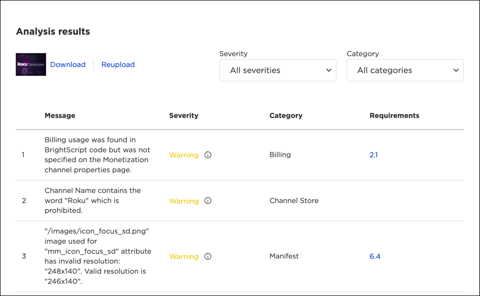Click the Requirements column header
This screenshot has width=480, height=296.
point(394,116)
